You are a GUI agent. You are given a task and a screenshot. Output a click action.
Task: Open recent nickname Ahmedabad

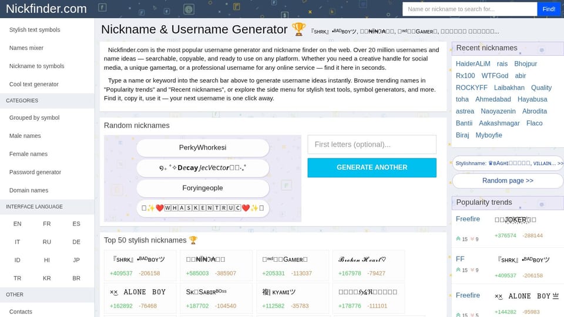(493, 99)
